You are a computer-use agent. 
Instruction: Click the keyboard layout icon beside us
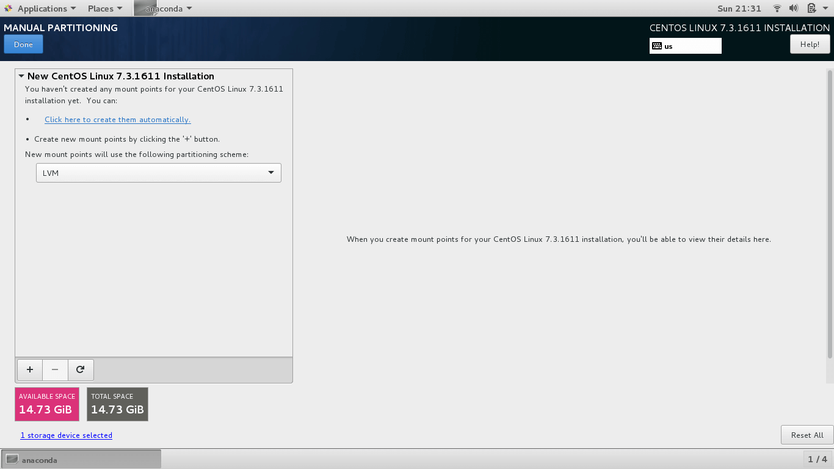[657, 46]
